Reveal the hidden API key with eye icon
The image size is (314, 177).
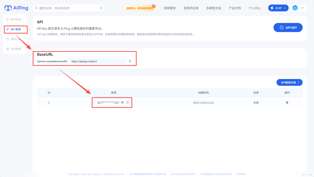[123, 102]
